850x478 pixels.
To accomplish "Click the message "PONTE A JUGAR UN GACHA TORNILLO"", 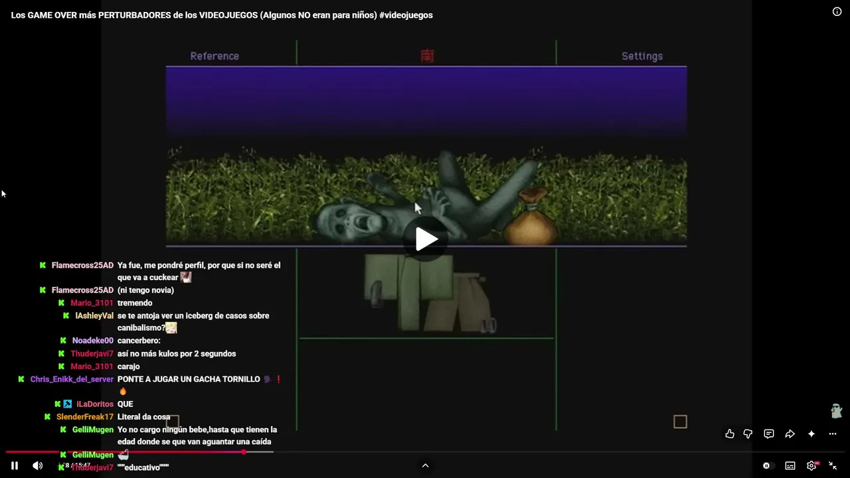I will (189, 380).
